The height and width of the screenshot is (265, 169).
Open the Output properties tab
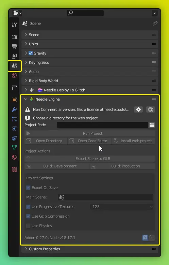click(x=14, y=46)
